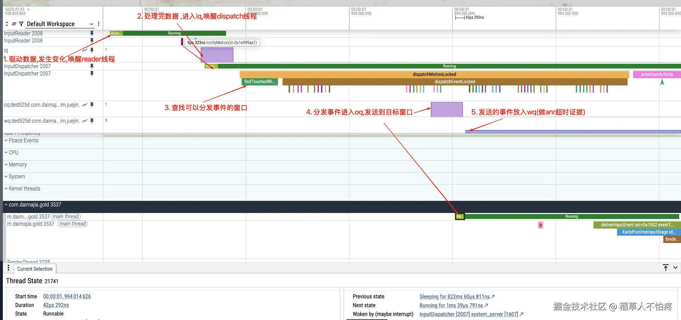
Task: Open the details panel three-dot menu
Action: pos(9,268)
